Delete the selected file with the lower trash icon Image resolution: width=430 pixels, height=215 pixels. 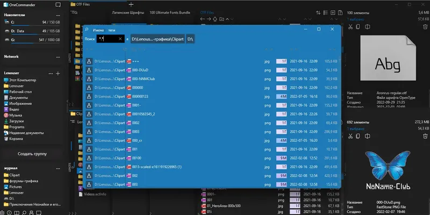pyautogui.click(x=425, y=136)
